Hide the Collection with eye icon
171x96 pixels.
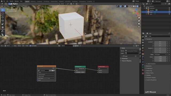pyautogui.click(x=169, y=8)
